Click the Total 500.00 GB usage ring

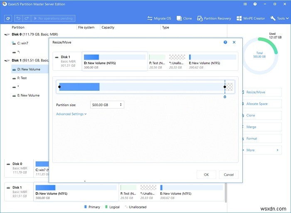tap(260, 56)
